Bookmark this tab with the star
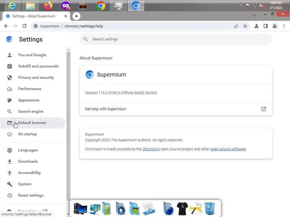The image size is (290, 217). (245, 26)
